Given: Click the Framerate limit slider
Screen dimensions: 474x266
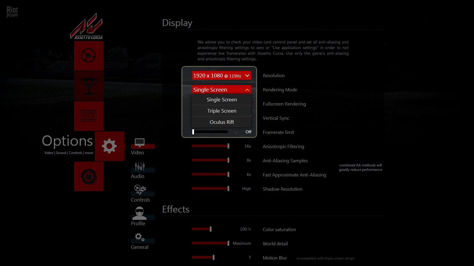Looking at the screenshot, I should click(x=210, y=132).
